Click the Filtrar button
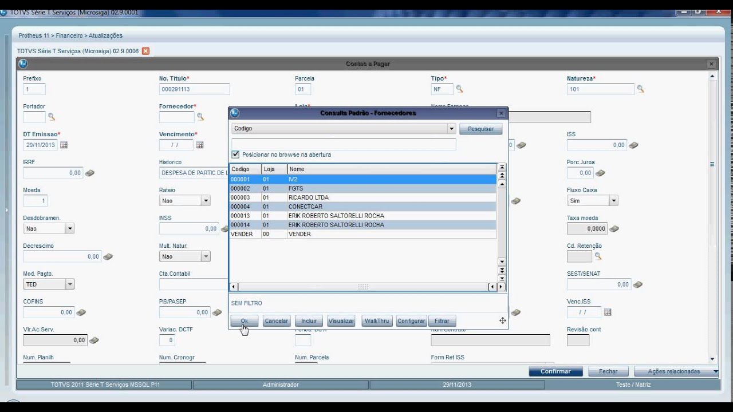The image size is (733, 412). (442, 321)
